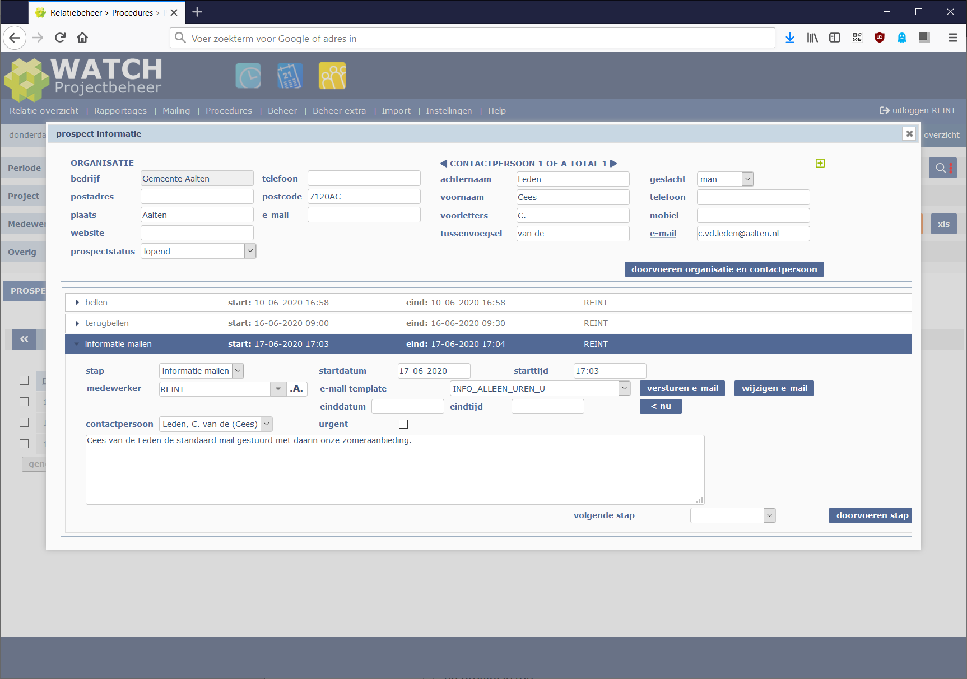The width and height of the screenshot is (967, 679).
Task: Click the < nu button
Action: click(661, 406)
